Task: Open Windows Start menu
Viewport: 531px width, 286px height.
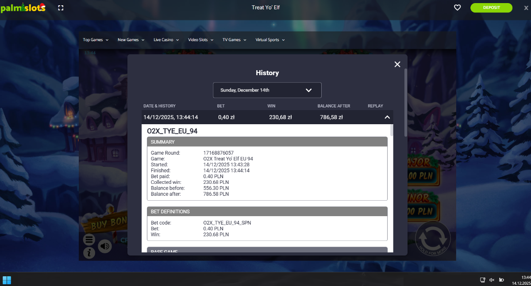Action: click(x=7, y=280)
